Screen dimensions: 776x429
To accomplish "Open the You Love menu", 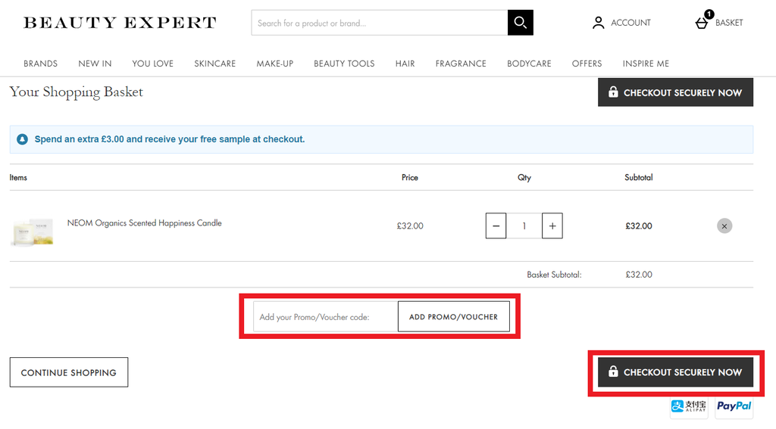I will pos(153,64).
